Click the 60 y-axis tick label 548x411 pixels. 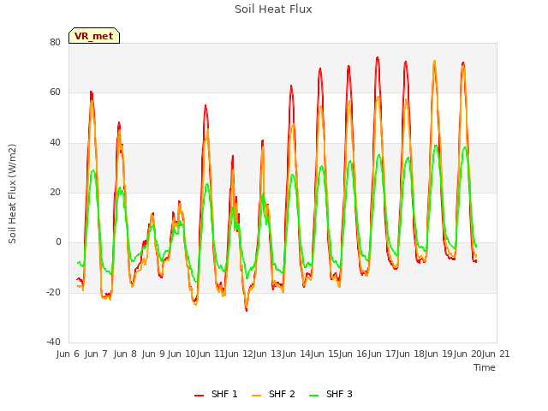pos(55,92)
